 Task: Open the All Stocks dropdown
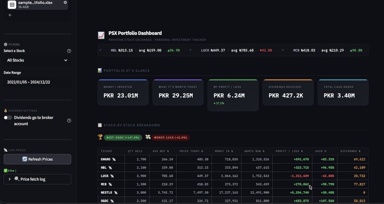tap(37, 60)
